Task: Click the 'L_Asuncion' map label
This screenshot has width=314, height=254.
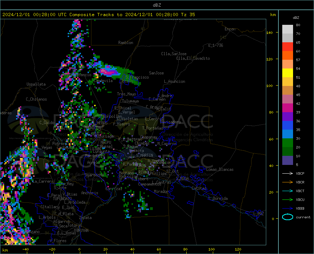Action: pyautogui.click(x=174, y=81)
